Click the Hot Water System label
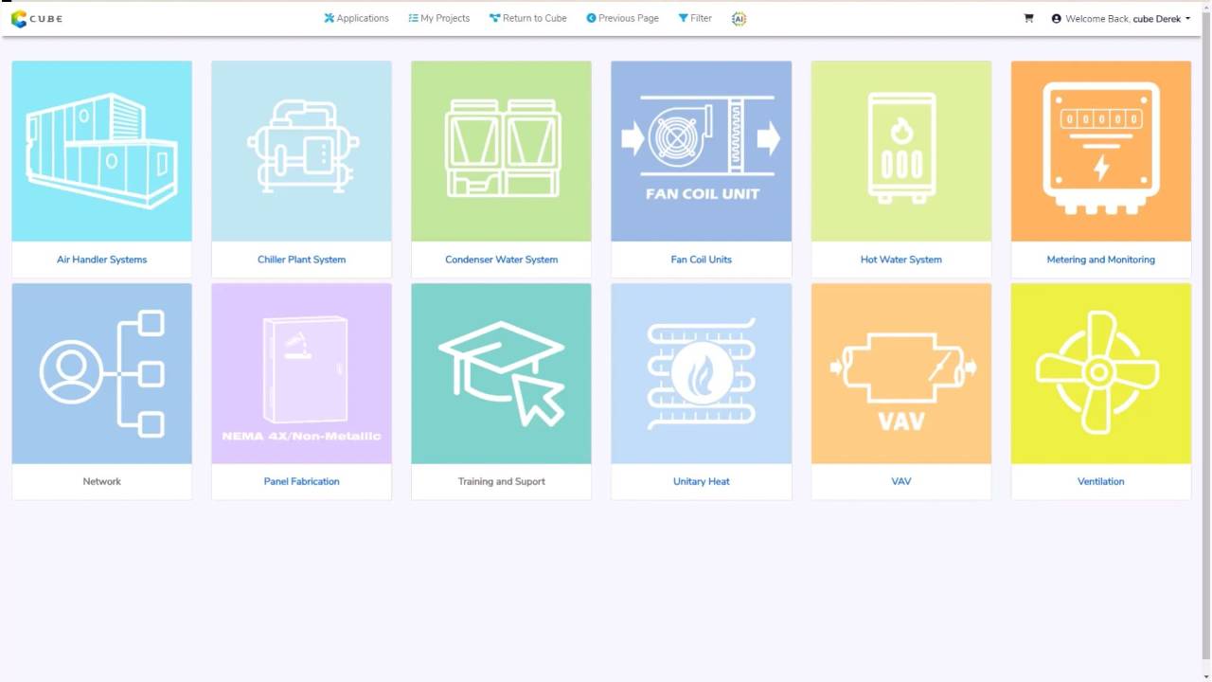Screen dimensions: 1212x682 tap(900, 260)
